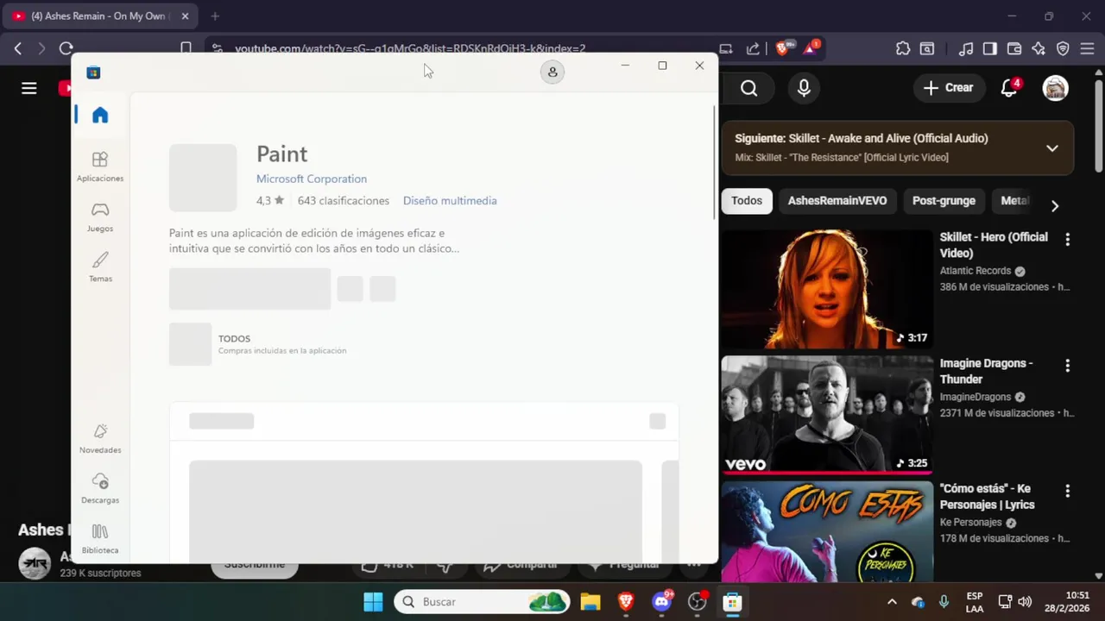Open the browser main menu icon

(x=1087, y=48)
